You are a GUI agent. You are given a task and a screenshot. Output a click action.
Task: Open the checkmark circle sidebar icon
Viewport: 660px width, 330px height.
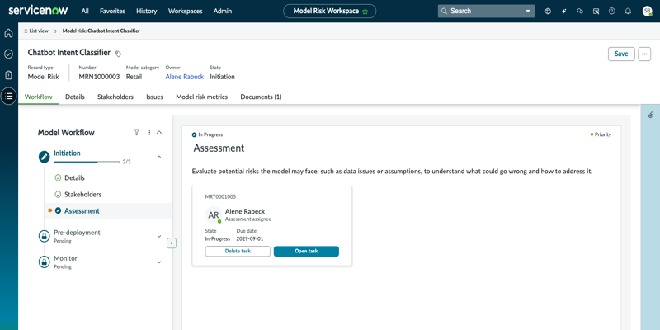click(x=8, y=54)
